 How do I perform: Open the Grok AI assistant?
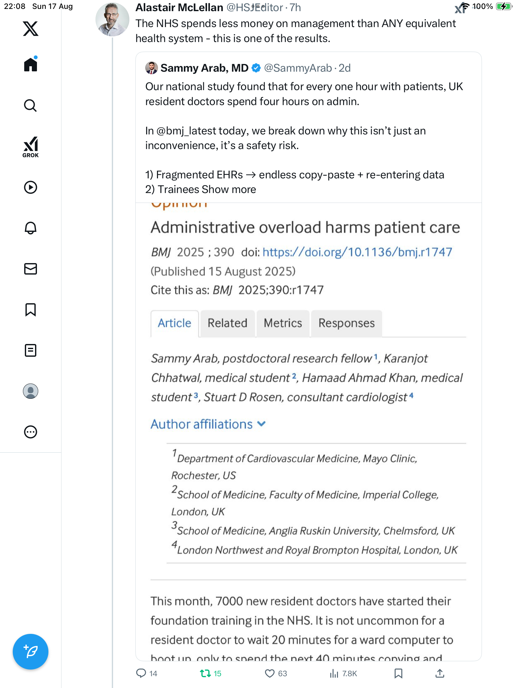(31, 147)
